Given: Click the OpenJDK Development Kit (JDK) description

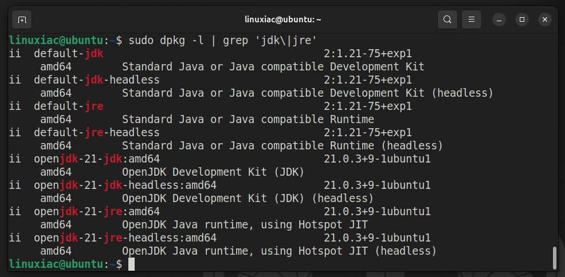Looking at the screenshot, I should click(213, 172).
